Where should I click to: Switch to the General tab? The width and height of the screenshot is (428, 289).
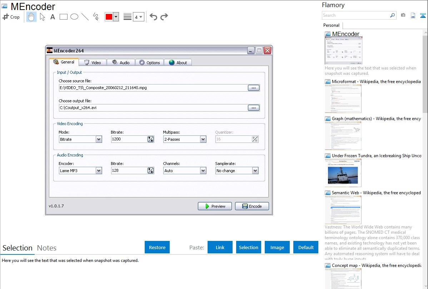click(64, 62)
